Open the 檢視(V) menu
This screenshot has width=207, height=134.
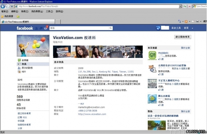(x=25, y=12)
